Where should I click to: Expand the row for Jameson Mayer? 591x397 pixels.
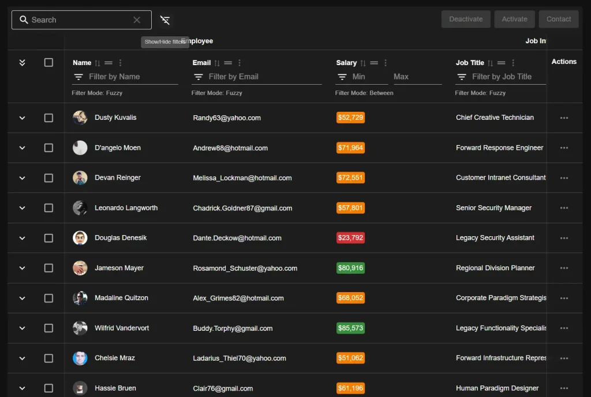22,268
